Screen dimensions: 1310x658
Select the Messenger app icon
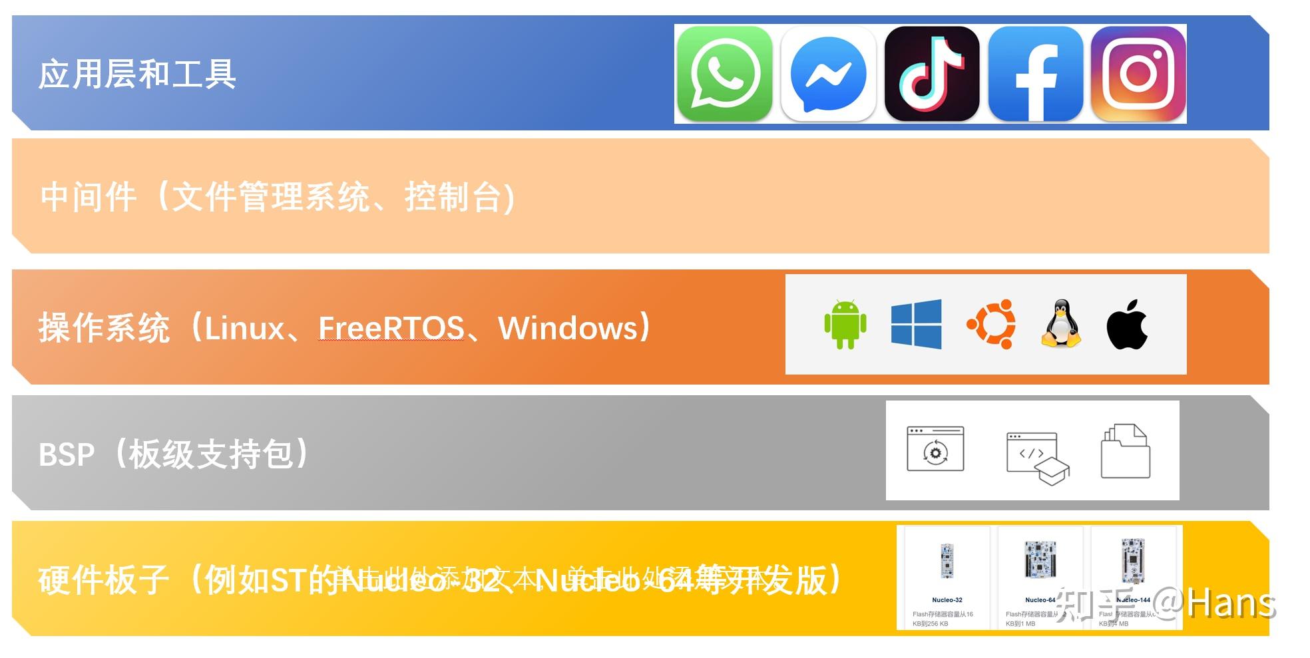click(828, 74)
